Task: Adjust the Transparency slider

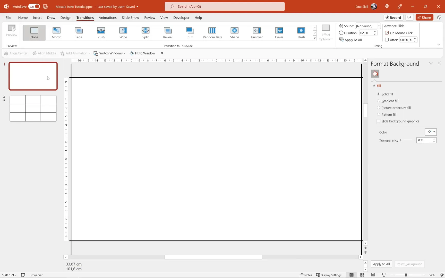Action: tap(408, 140)
